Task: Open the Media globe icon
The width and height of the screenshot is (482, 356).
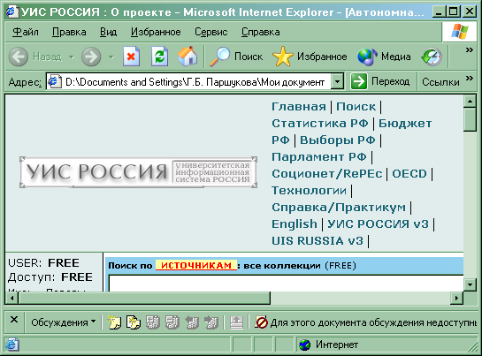Action: click(x=367, y=57)
